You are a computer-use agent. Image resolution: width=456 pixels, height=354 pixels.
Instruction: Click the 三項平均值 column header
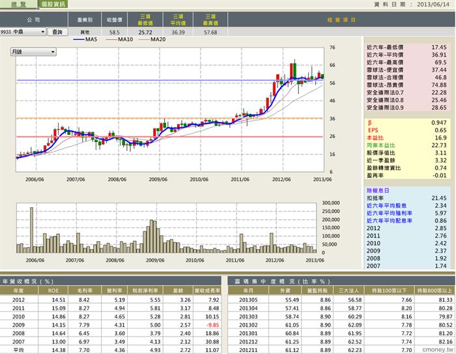[178, 20]
